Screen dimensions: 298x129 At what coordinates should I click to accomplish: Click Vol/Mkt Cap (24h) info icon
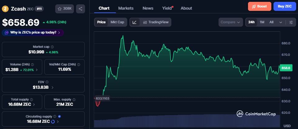click(x=79, y=64)
